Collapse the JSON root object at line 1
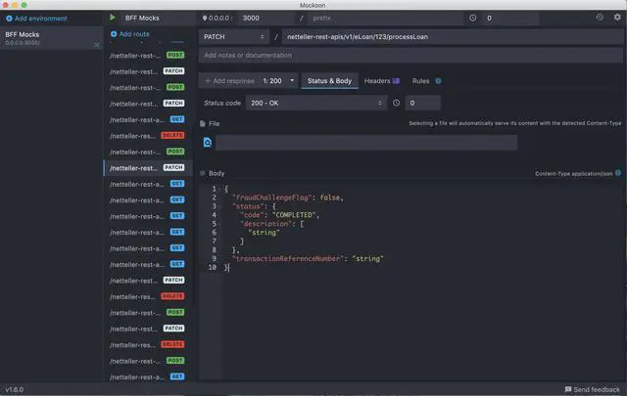 coord(219,189)
